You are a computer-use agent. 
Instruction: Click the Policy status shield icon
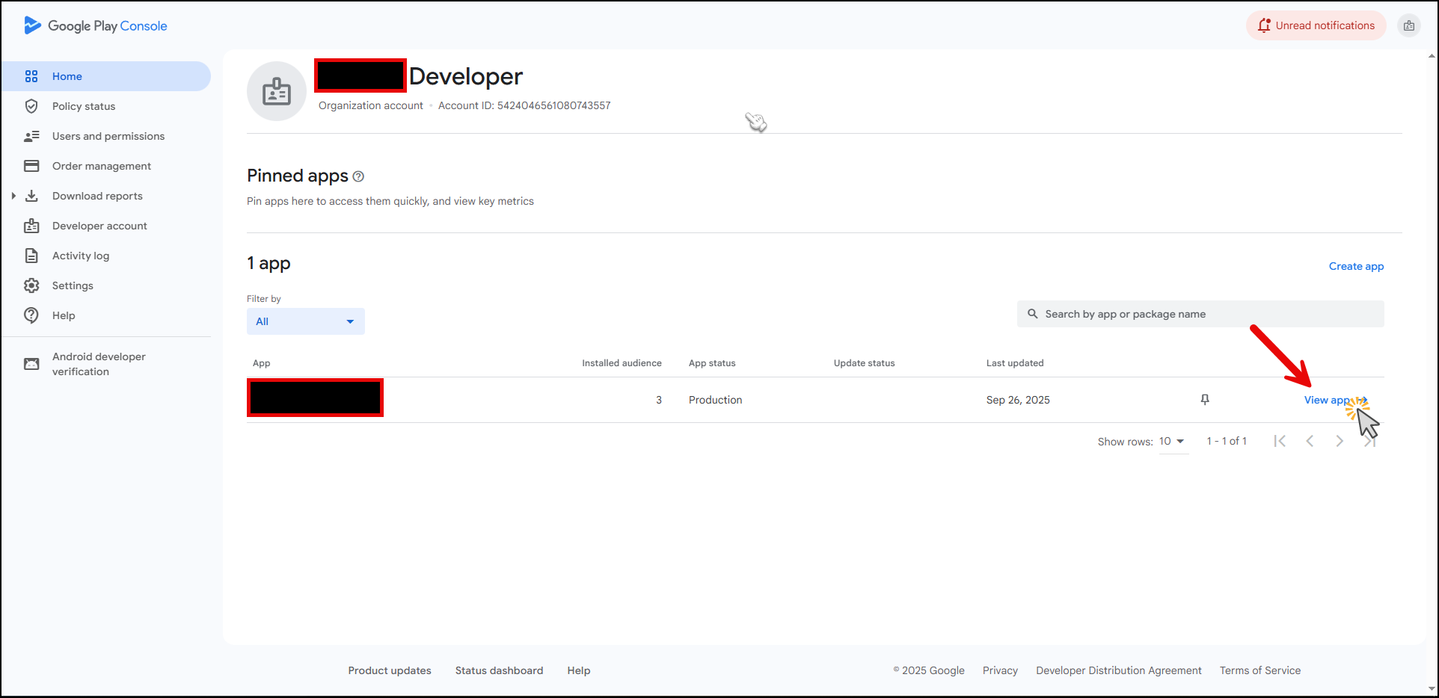pos(31,106)
